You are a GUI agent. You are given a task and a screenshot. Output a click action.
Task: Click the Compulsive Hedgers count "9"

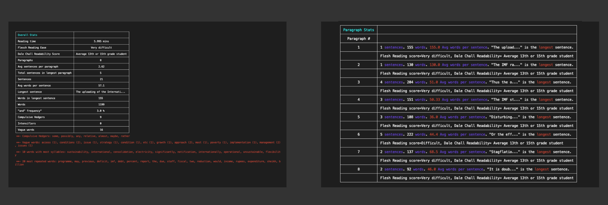click(x=101, y=117)
